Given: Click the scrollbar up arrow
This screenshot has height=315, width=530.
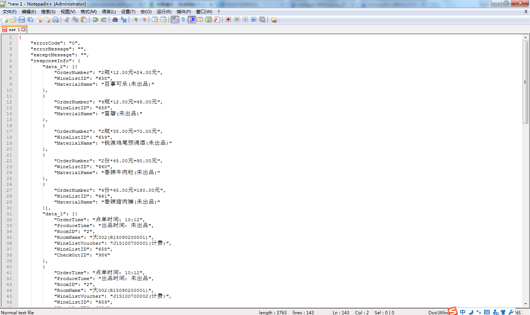Looking at the screenshot, I should [526, 38].
